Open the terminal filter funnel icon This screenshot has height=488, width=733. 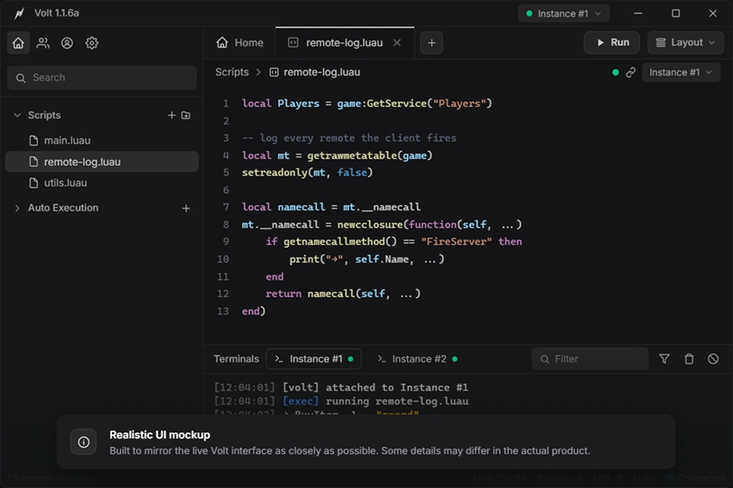(x=665, y=358)
